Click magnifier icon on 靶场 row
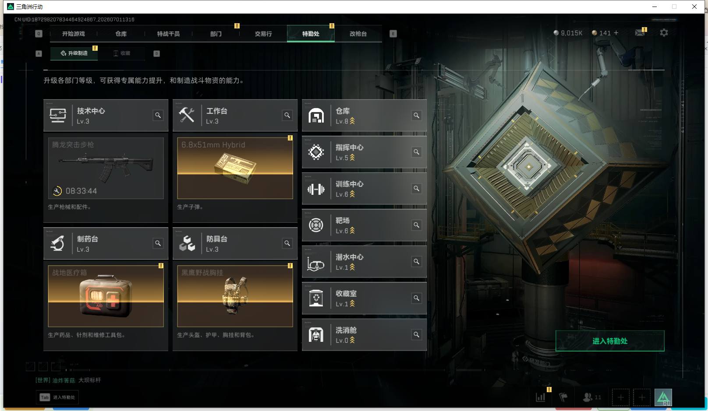 pos(416,225)
